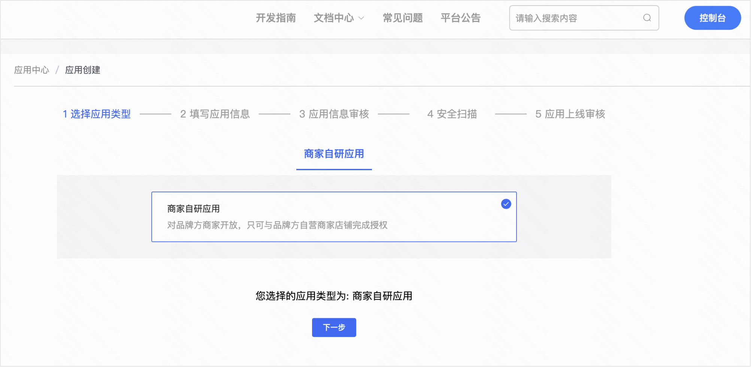Click the search magnifier icon
This screenshot has width=751, height=367.
coord(647,18)
